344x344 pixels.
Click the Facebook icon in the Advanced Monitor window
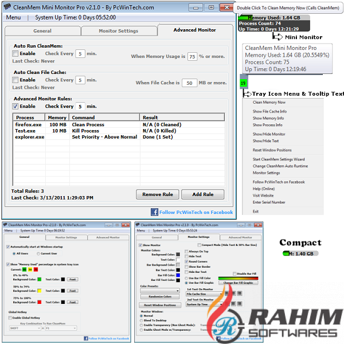(x=154, y=212)
